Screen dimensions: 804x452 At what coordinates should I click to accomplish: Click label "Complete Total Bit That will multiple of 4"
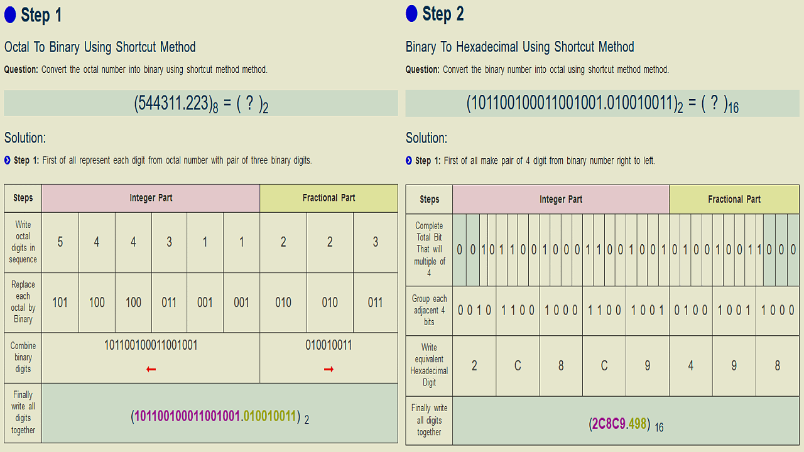click(430, 250)
